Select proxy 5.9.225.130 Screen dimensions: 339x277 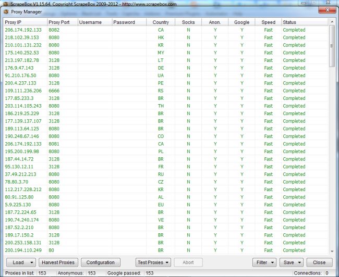pos(18,205)
